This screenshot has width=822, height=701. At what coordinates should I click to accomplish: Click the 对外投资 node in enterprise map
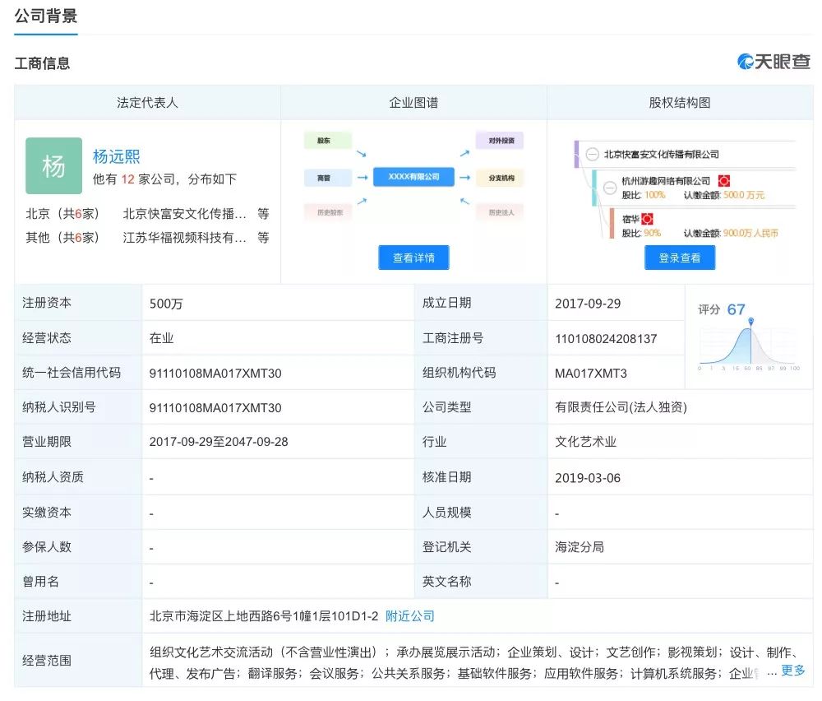(500, 141)
